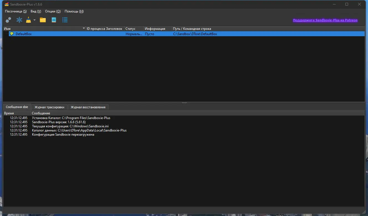Viewport: 368px width, 216px height.
Task: Select the Установка Каталог log message
Action: (71, 118)
